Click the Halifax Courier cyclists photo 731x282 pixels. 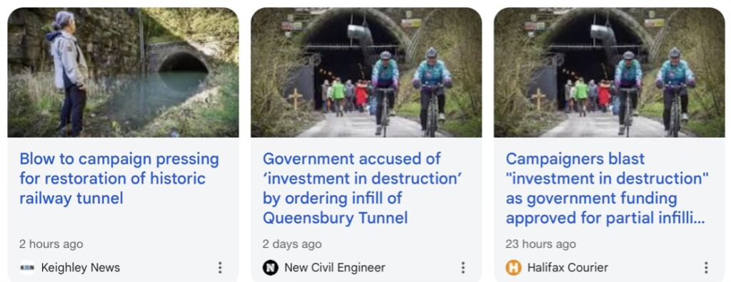tap(610, 72)
